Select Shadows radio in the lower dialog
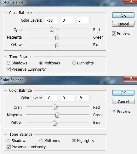This screenshot has height=154, width=137. [9, 140]
